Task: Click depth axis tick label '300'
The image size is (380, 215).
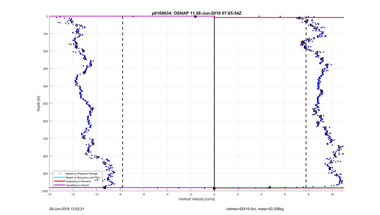Action: pos(45,69)
